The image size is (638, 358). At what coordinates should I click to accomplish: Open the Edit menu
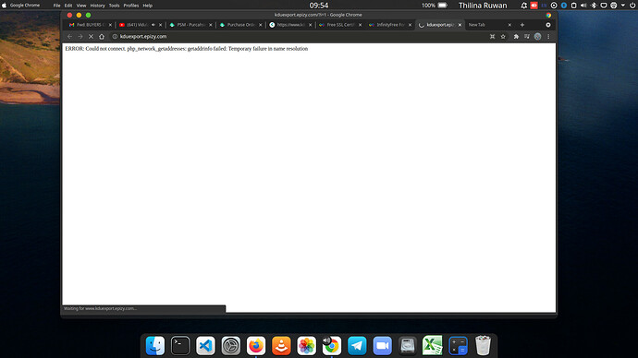(68, 6)
